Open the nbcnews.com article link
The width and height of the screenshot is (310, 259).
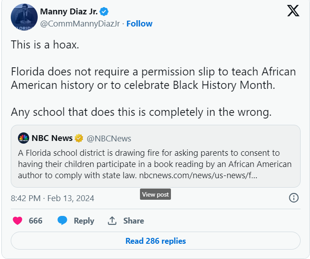198,176
